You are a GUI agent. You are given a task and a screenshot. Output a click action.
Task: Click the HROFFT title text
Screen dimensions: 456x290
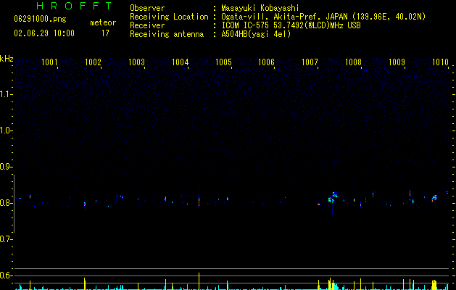click(74, 6)
